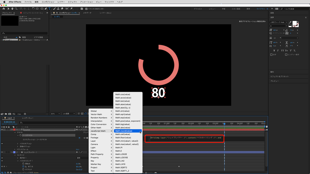Collapse the パスのトリミング 1 group

pyautogui.click(x=18, y=161)
